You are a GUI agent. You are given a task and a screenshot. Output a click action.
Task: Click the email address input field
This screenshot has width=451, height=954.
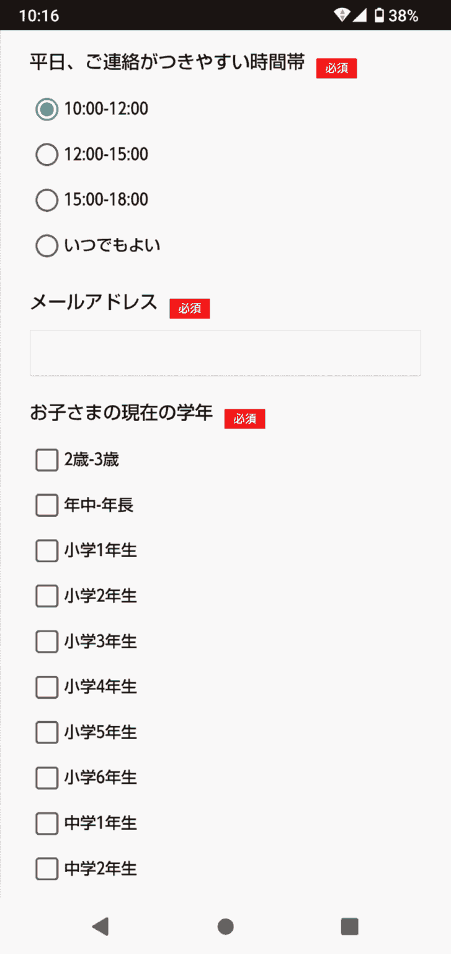(225, 353)
